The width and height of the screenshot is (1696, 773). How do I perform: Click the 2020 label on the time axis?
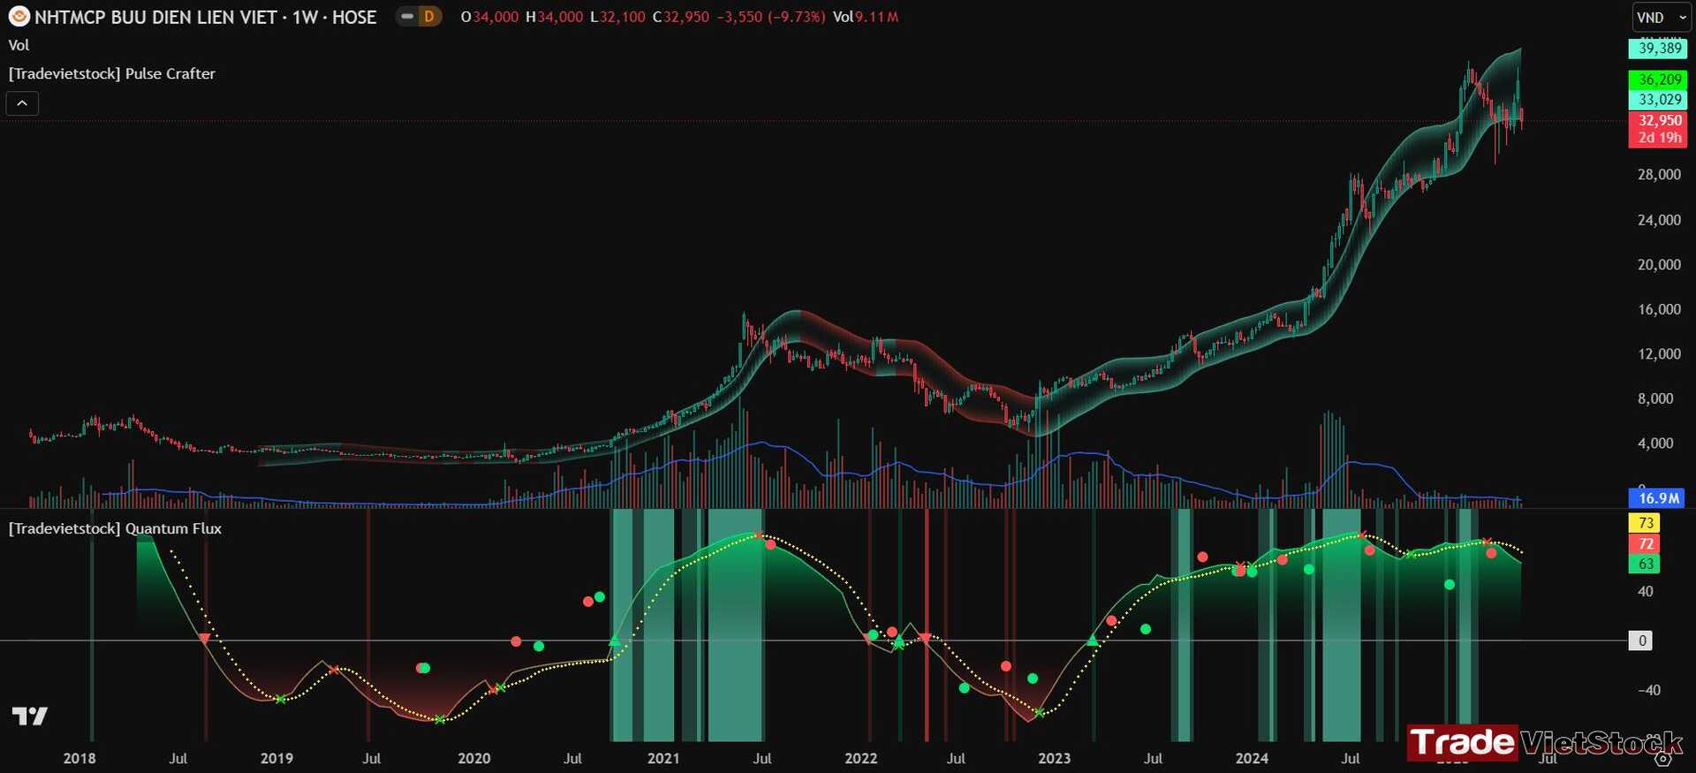pyautogui.click(x=473, y=758)
